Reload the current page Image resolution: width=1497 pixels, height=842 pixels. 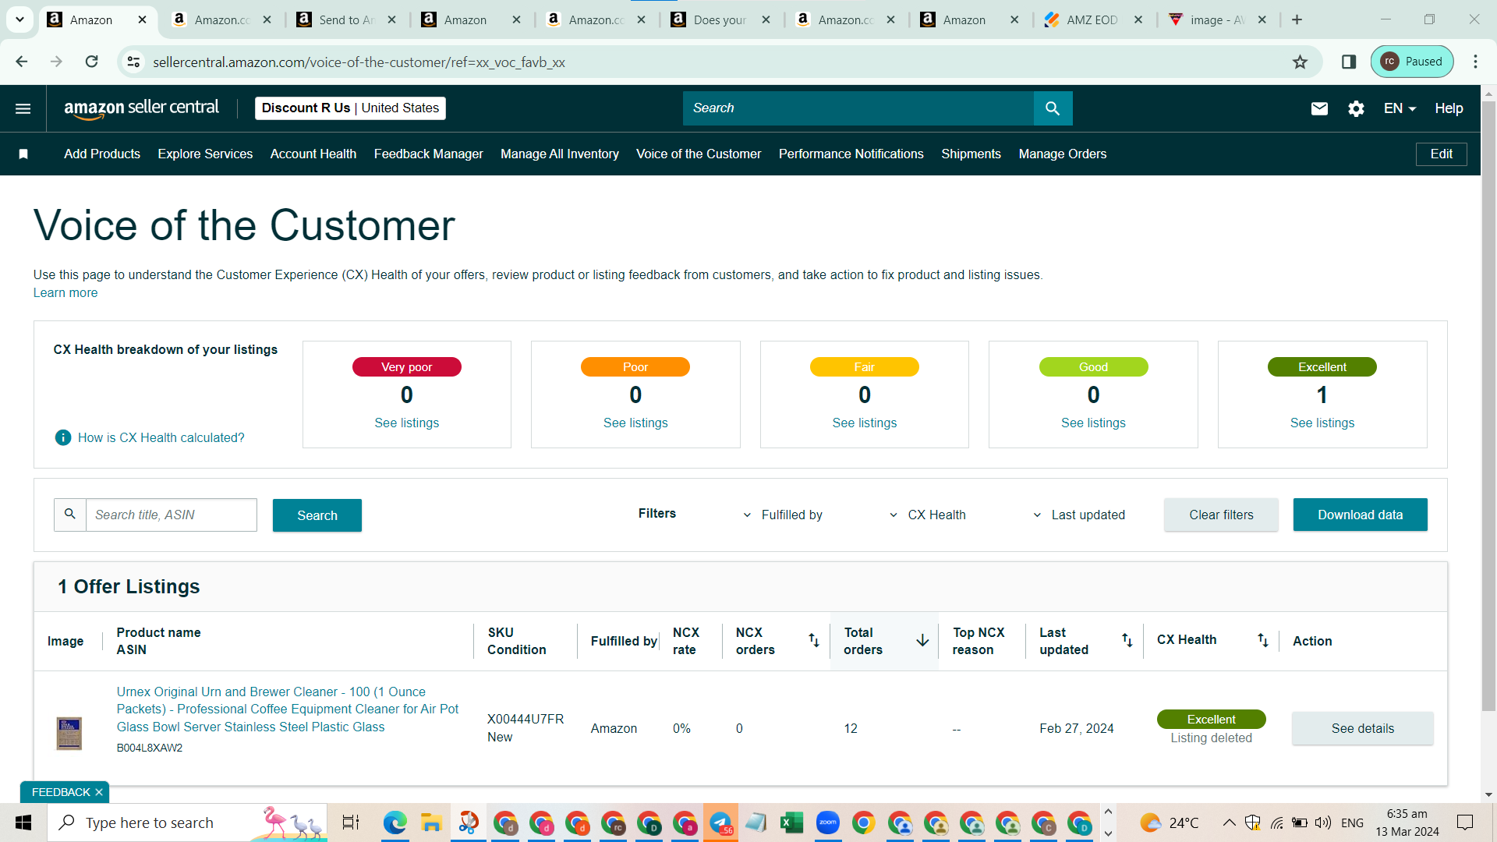point(91,62)
